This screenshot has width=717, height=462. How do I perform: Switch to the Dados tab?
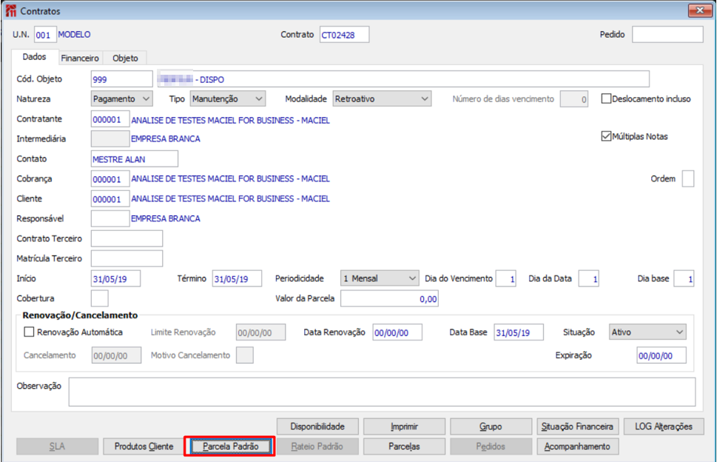tap(34, 57)
